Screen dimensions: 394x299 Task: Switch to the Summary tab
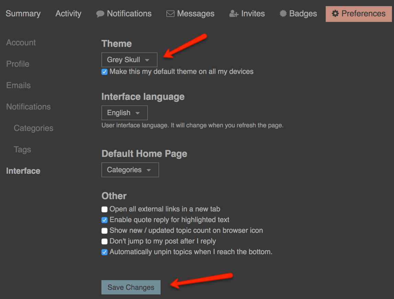[23, 14]
